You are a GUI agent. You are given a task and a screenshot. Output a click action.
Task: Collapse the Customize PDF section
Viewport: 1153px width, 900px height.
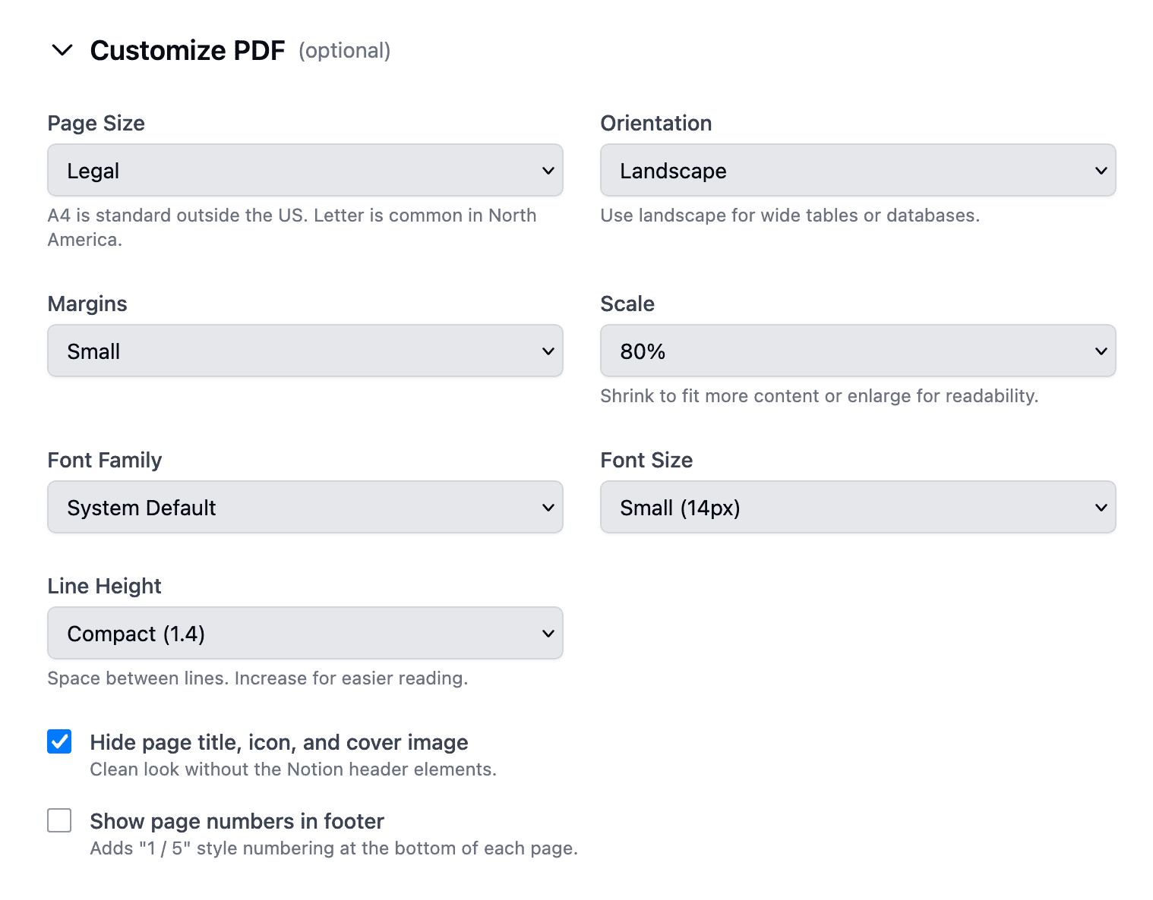pyautogui.click(x=62, y=50)
